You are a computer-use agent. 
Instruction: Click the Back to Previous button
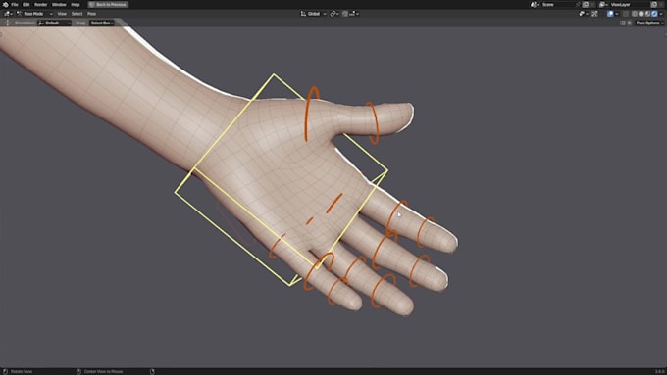coord(108,4)
